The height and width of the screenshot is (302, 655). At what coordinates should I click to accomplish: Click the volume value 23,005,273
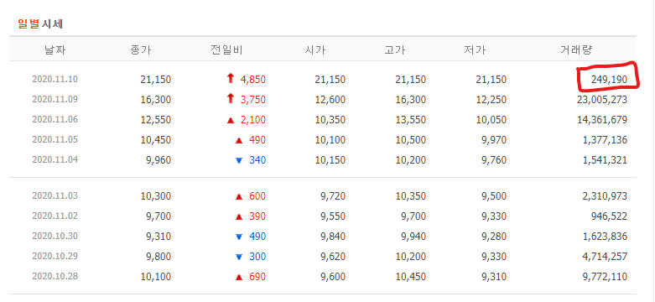[x=602, y=100]
